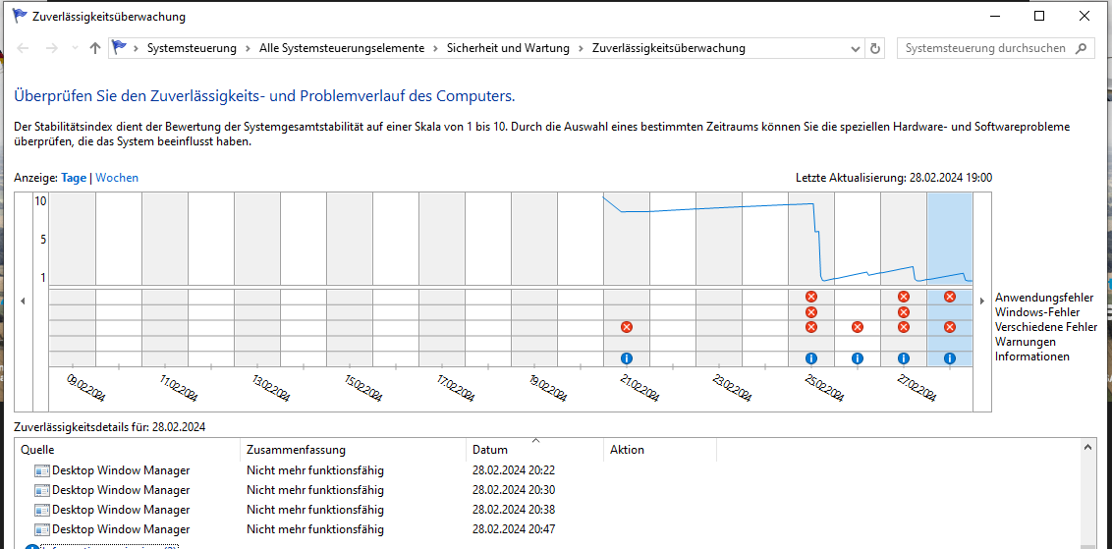Click the information icon on 27.02.2024
1112x549 pixels.
(x=904, y=358)
